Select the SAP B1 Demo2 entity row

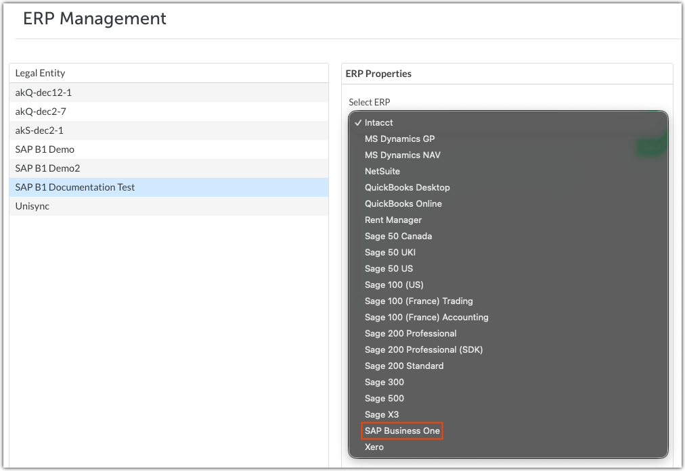pyautogui.click(x=169, y=168)
